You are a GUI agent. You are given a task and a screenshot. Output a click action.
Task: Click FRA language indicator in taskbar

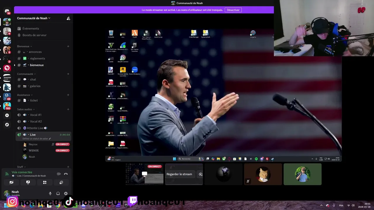point(341,205)
